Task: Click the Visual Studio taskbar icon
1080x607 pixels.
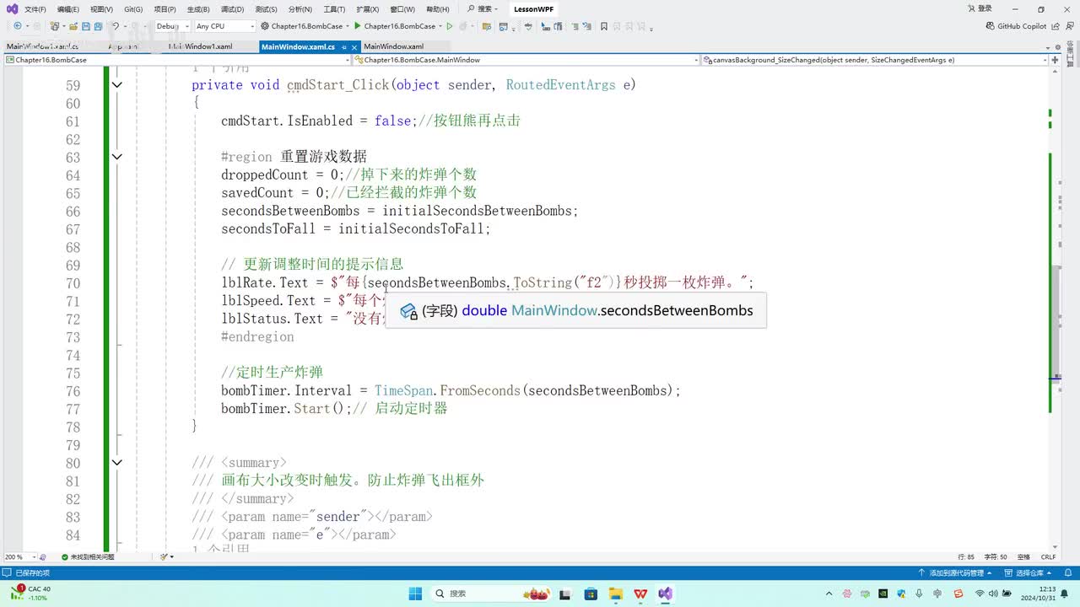Action: 666,594
